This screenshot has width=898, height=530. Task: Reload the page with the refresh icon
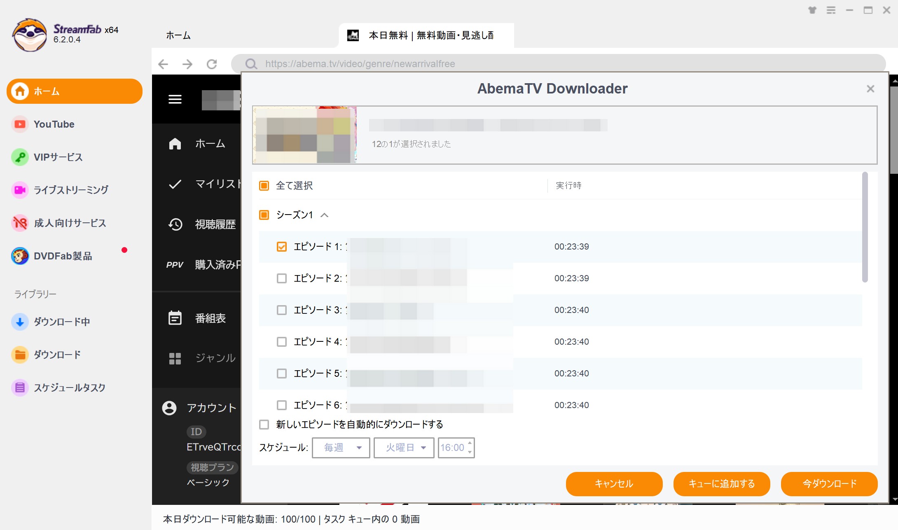[212, 64]
